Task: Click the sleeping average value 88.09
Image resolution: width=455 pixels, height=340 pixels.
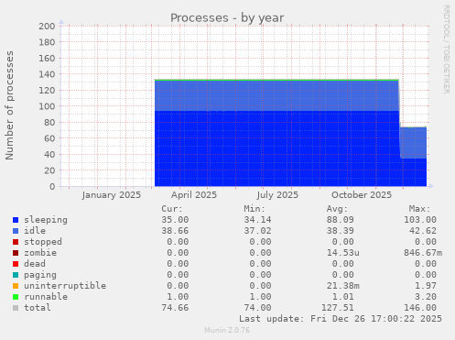Action: (x=341, y=220)
